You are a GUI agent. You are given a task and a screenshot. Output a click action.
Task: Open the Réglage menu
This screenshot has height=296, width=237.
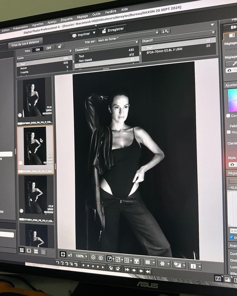tap(82, 16)
